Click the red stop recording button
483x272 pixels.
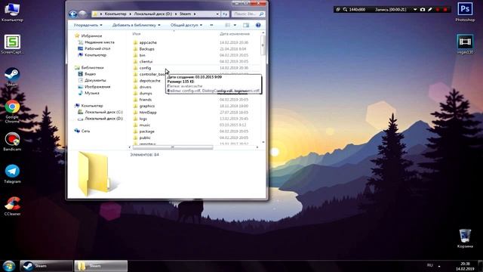click(445, 10)
